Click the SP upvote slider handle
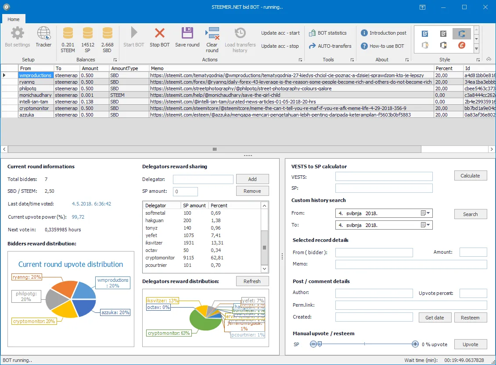496x365 pixels. click(x=320, y=344)
